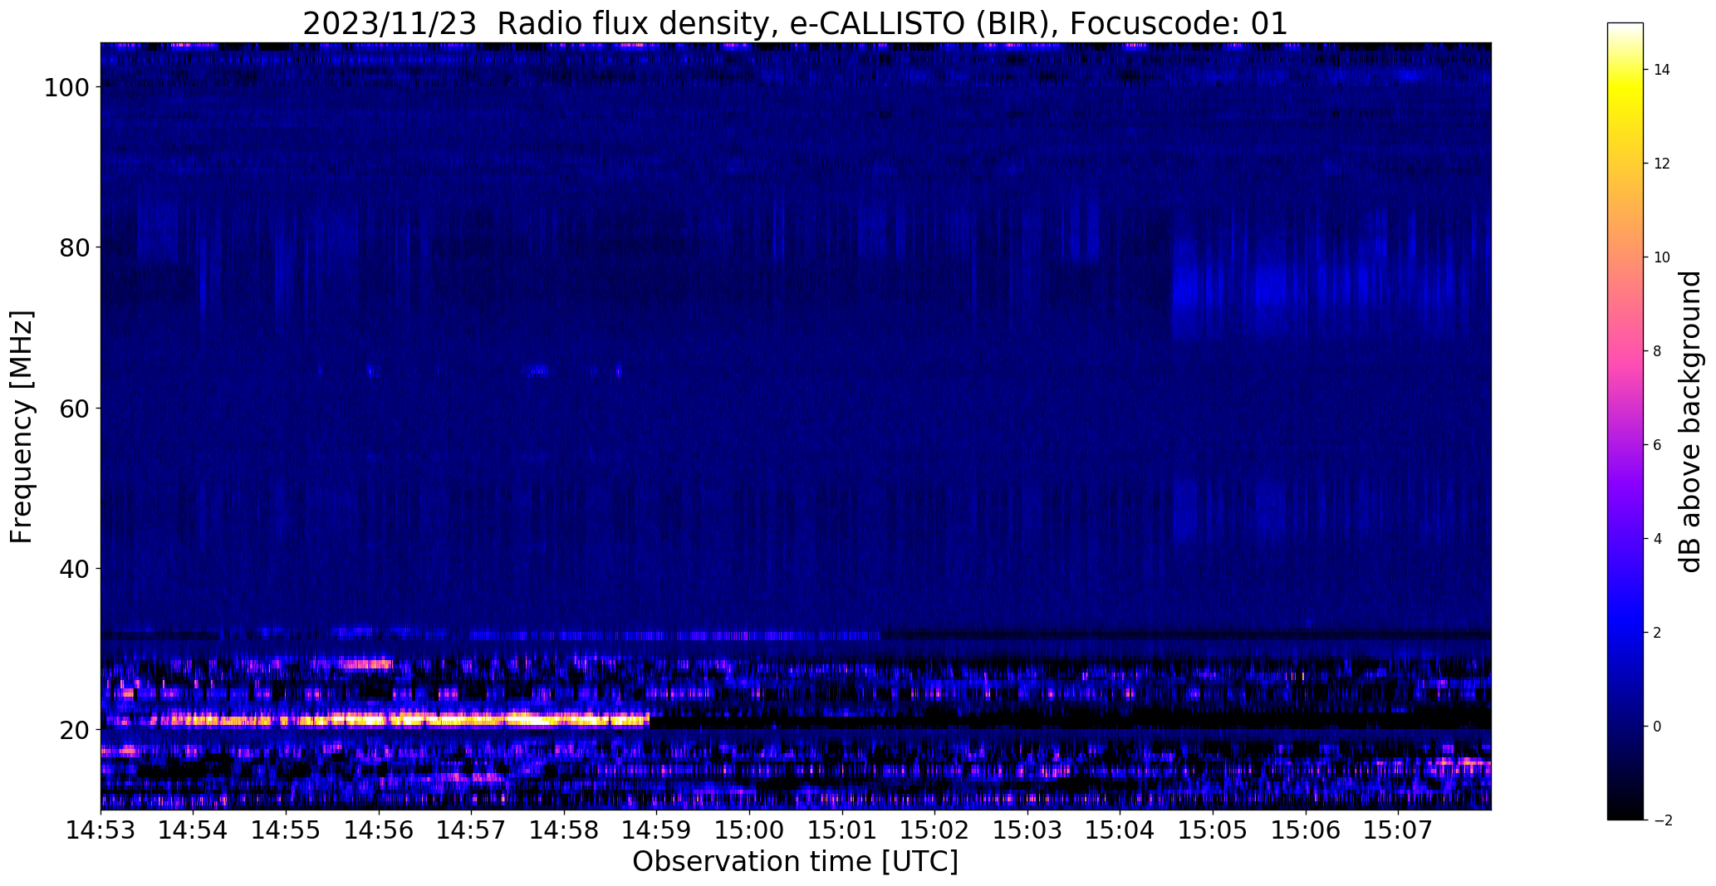Click the colorbar tick value 2
1716x886 pixels.
pyautogui.click(x=1658, y=633)
